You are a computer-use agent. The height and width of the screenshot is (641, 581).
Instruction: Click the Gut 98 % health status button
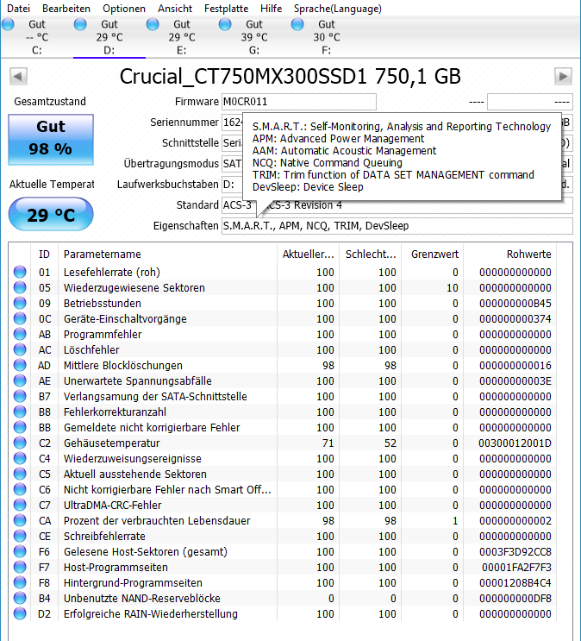[51, 140]
